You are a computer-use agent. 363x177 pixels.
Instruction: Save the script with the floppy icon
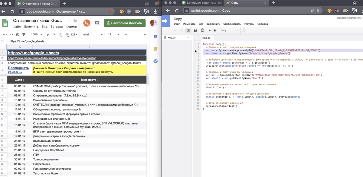click(x=195, y=30)
